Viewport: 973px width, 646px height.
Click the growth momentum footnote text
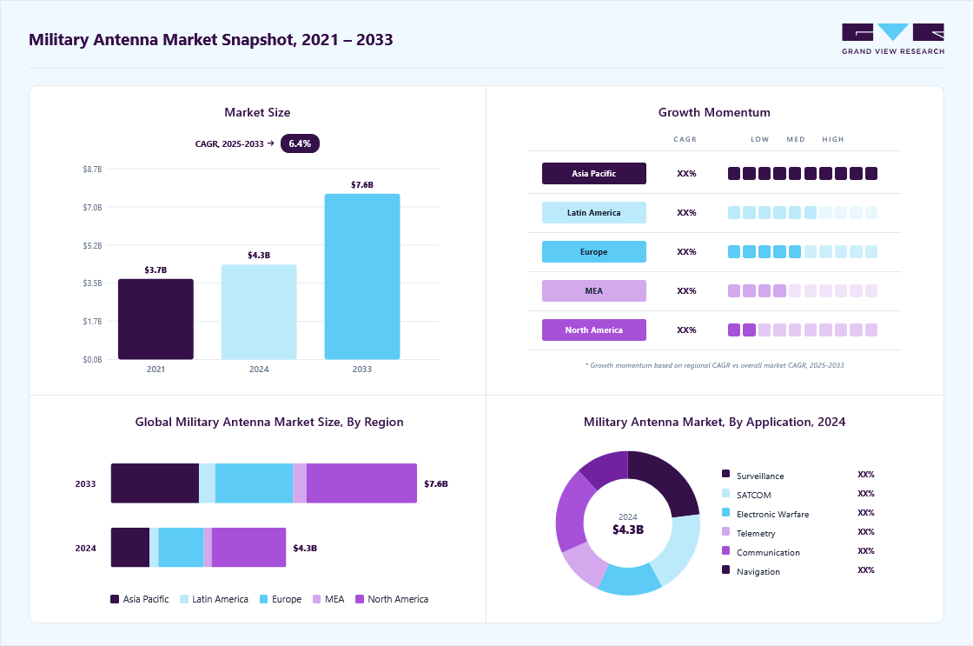[714, 365]
